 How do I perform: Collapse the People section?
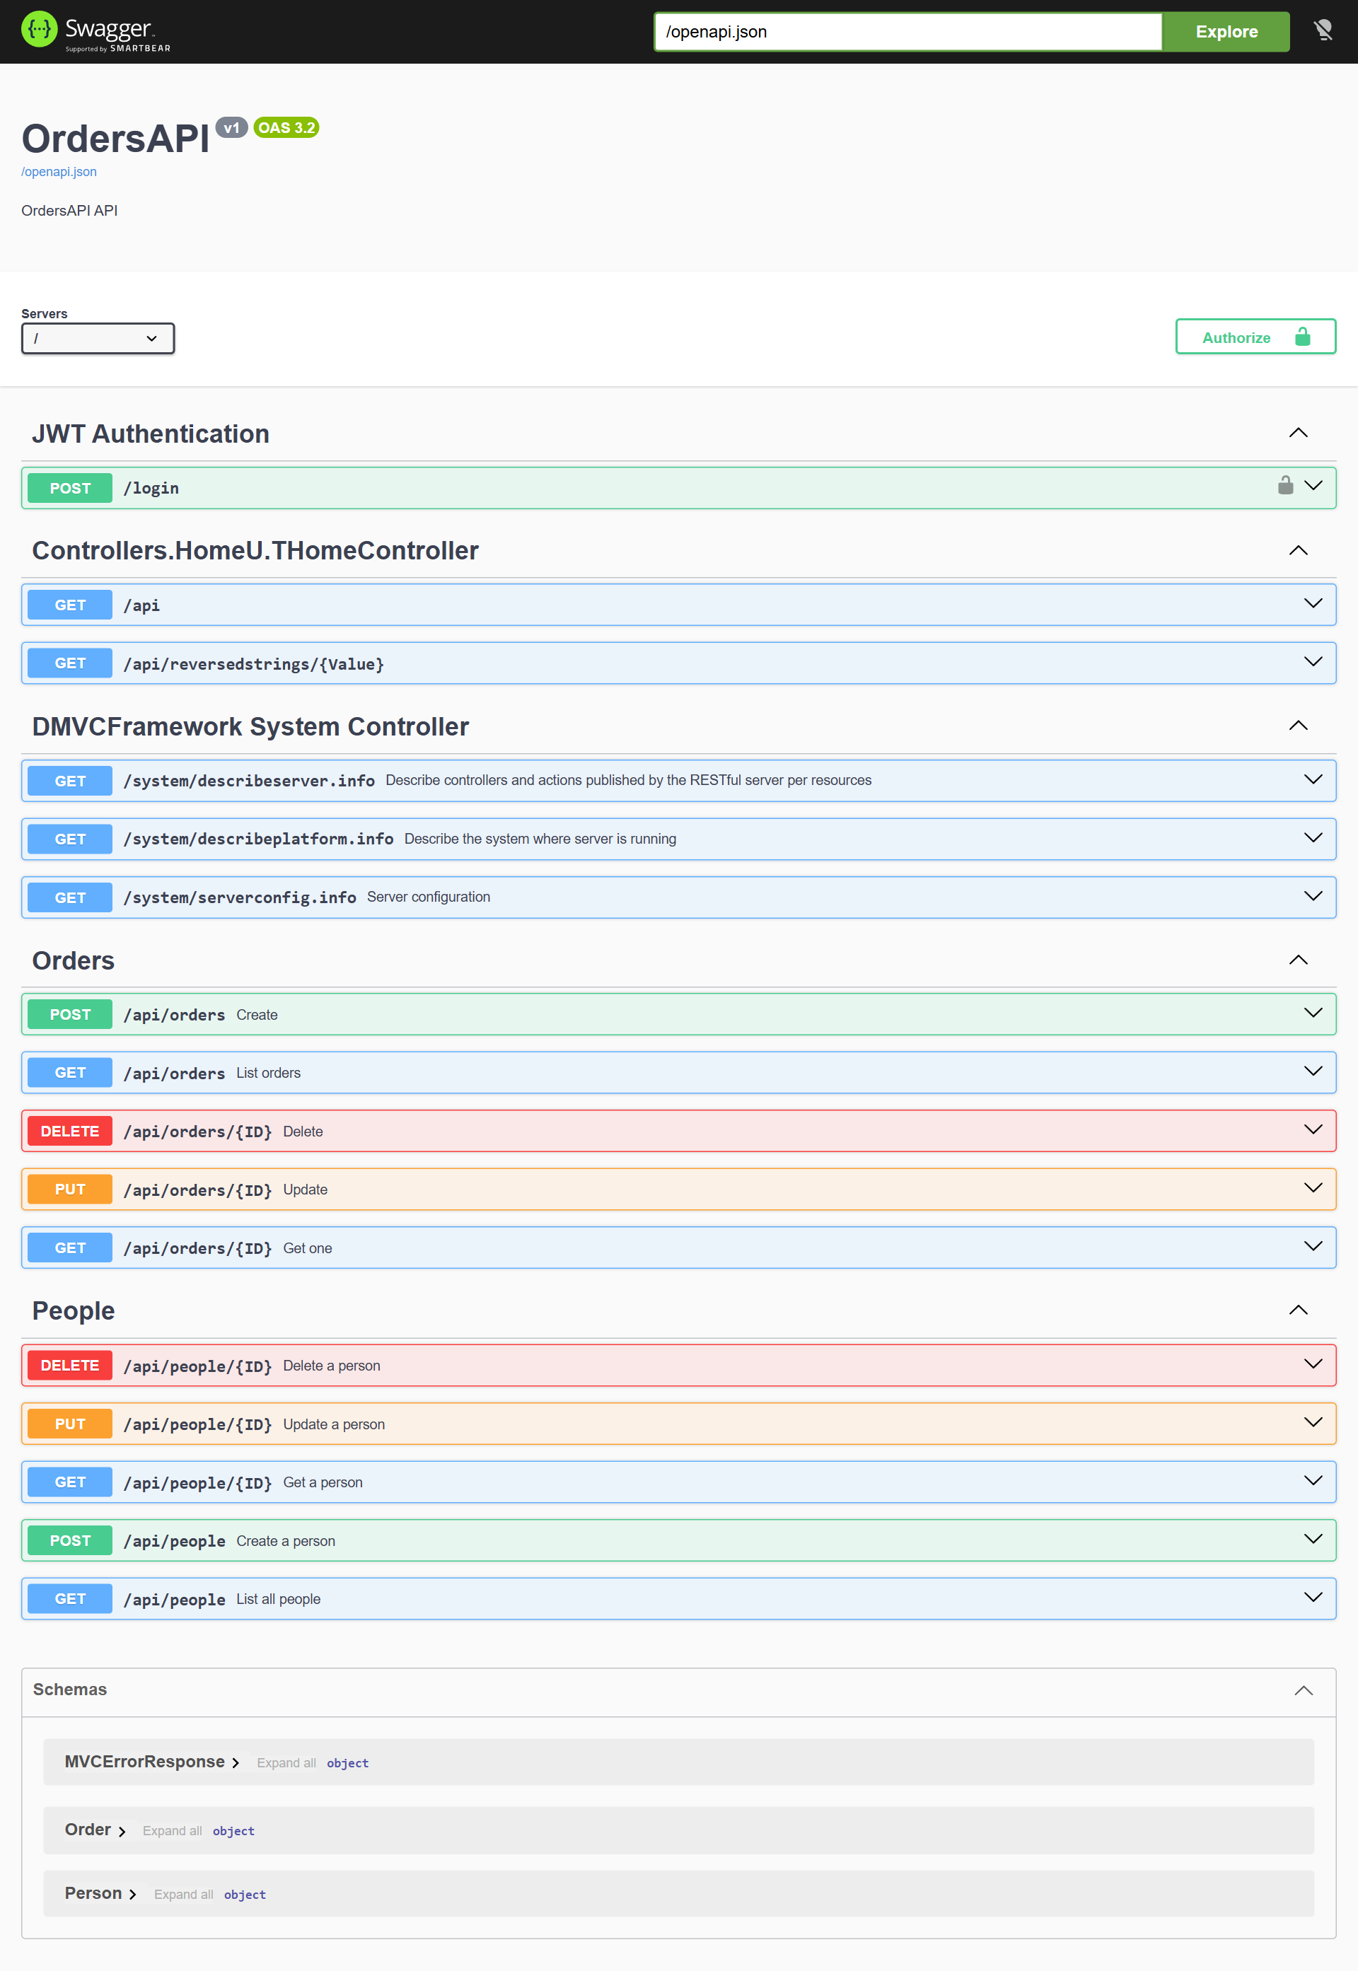point(1298,1310)
